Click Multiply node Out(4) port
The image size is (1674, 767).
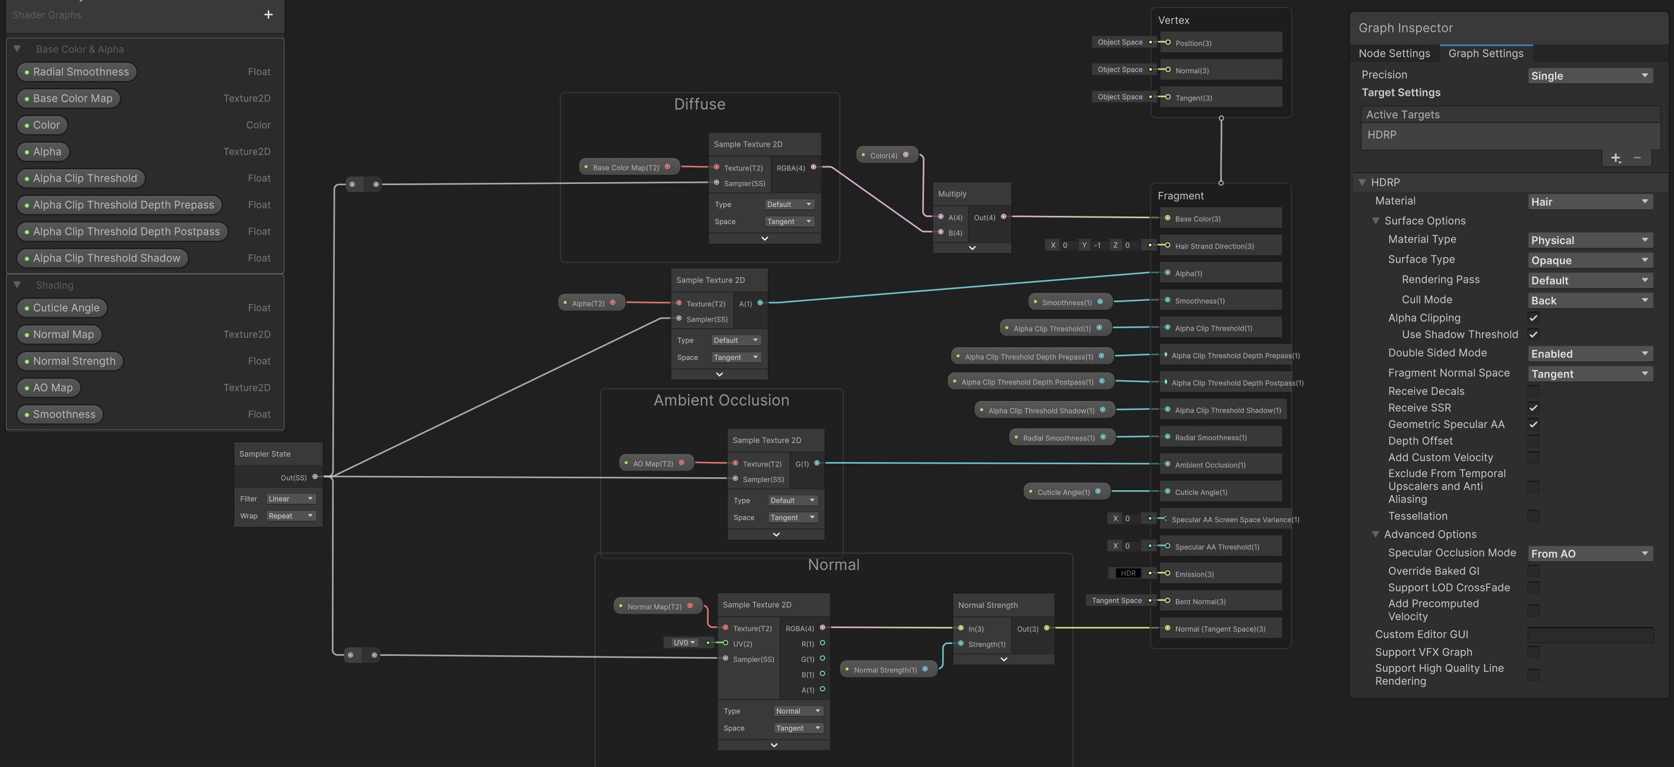tap(1003, 217)
